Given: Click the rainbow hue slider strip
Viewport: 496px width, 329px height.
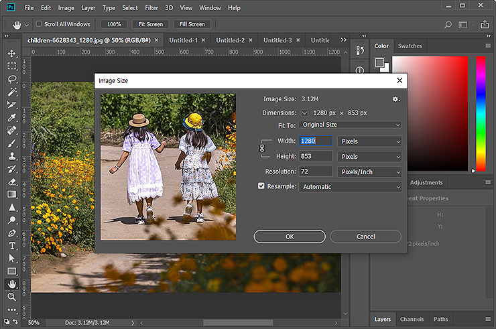Looking at the screenshot, I should tap(481, 113).
